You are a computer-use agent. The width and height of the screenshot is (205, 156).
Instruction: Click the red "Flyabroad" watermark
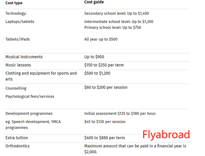(166, 134)
